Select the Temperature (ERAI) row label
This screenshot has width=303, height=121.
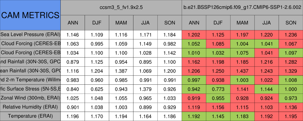click(30, 116)
